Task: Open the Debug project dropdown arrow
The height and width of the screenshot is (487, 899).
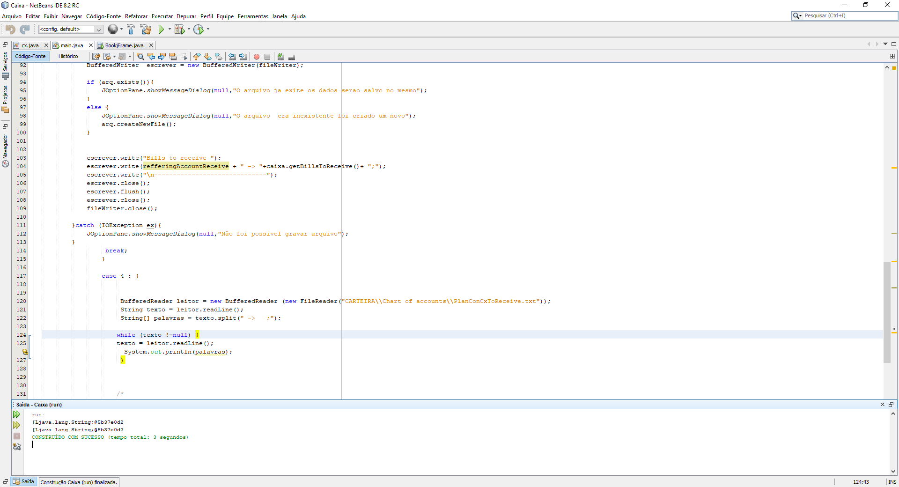Action: point(189,29)
